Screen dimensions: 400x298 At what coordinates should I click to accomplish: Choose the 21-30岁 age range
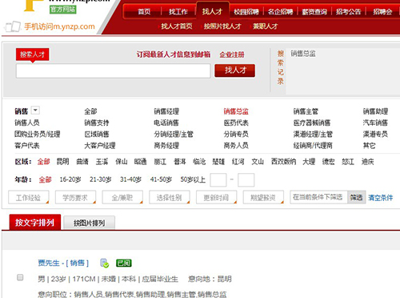[x=101, y=179]
